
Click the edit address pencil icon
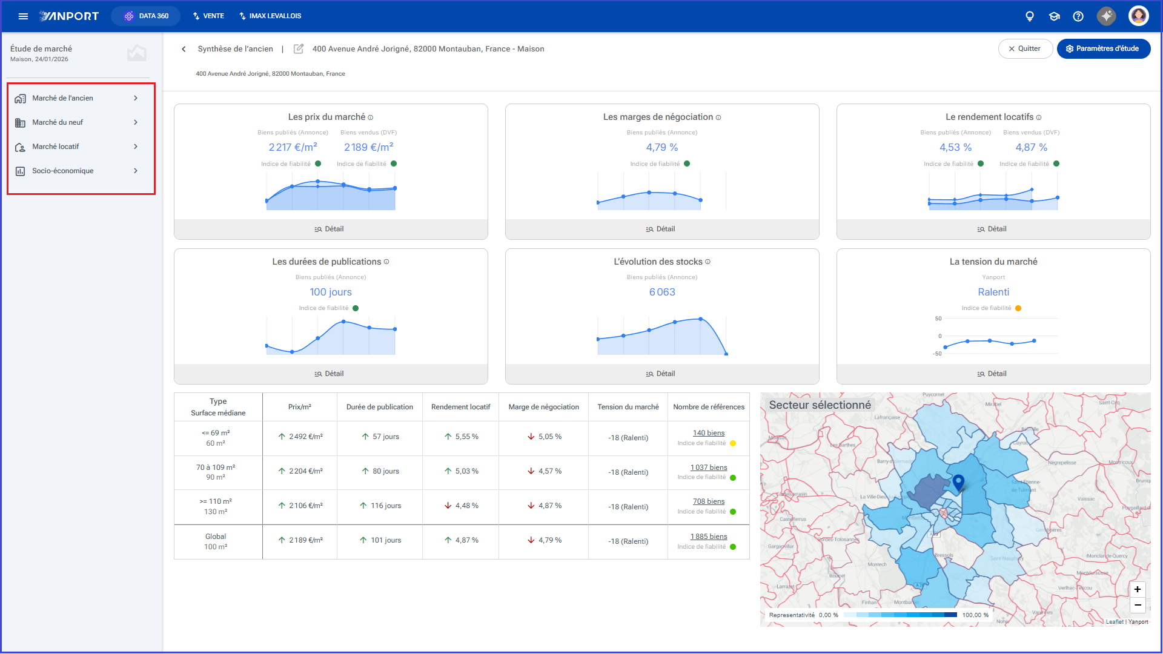point(299,49)
